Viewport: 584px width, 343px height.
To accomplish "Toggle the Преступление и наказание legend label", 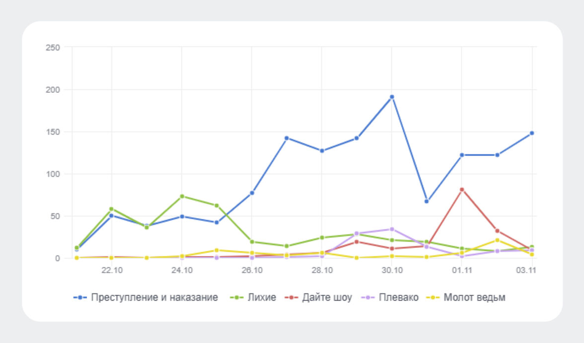I will [154, 298].
